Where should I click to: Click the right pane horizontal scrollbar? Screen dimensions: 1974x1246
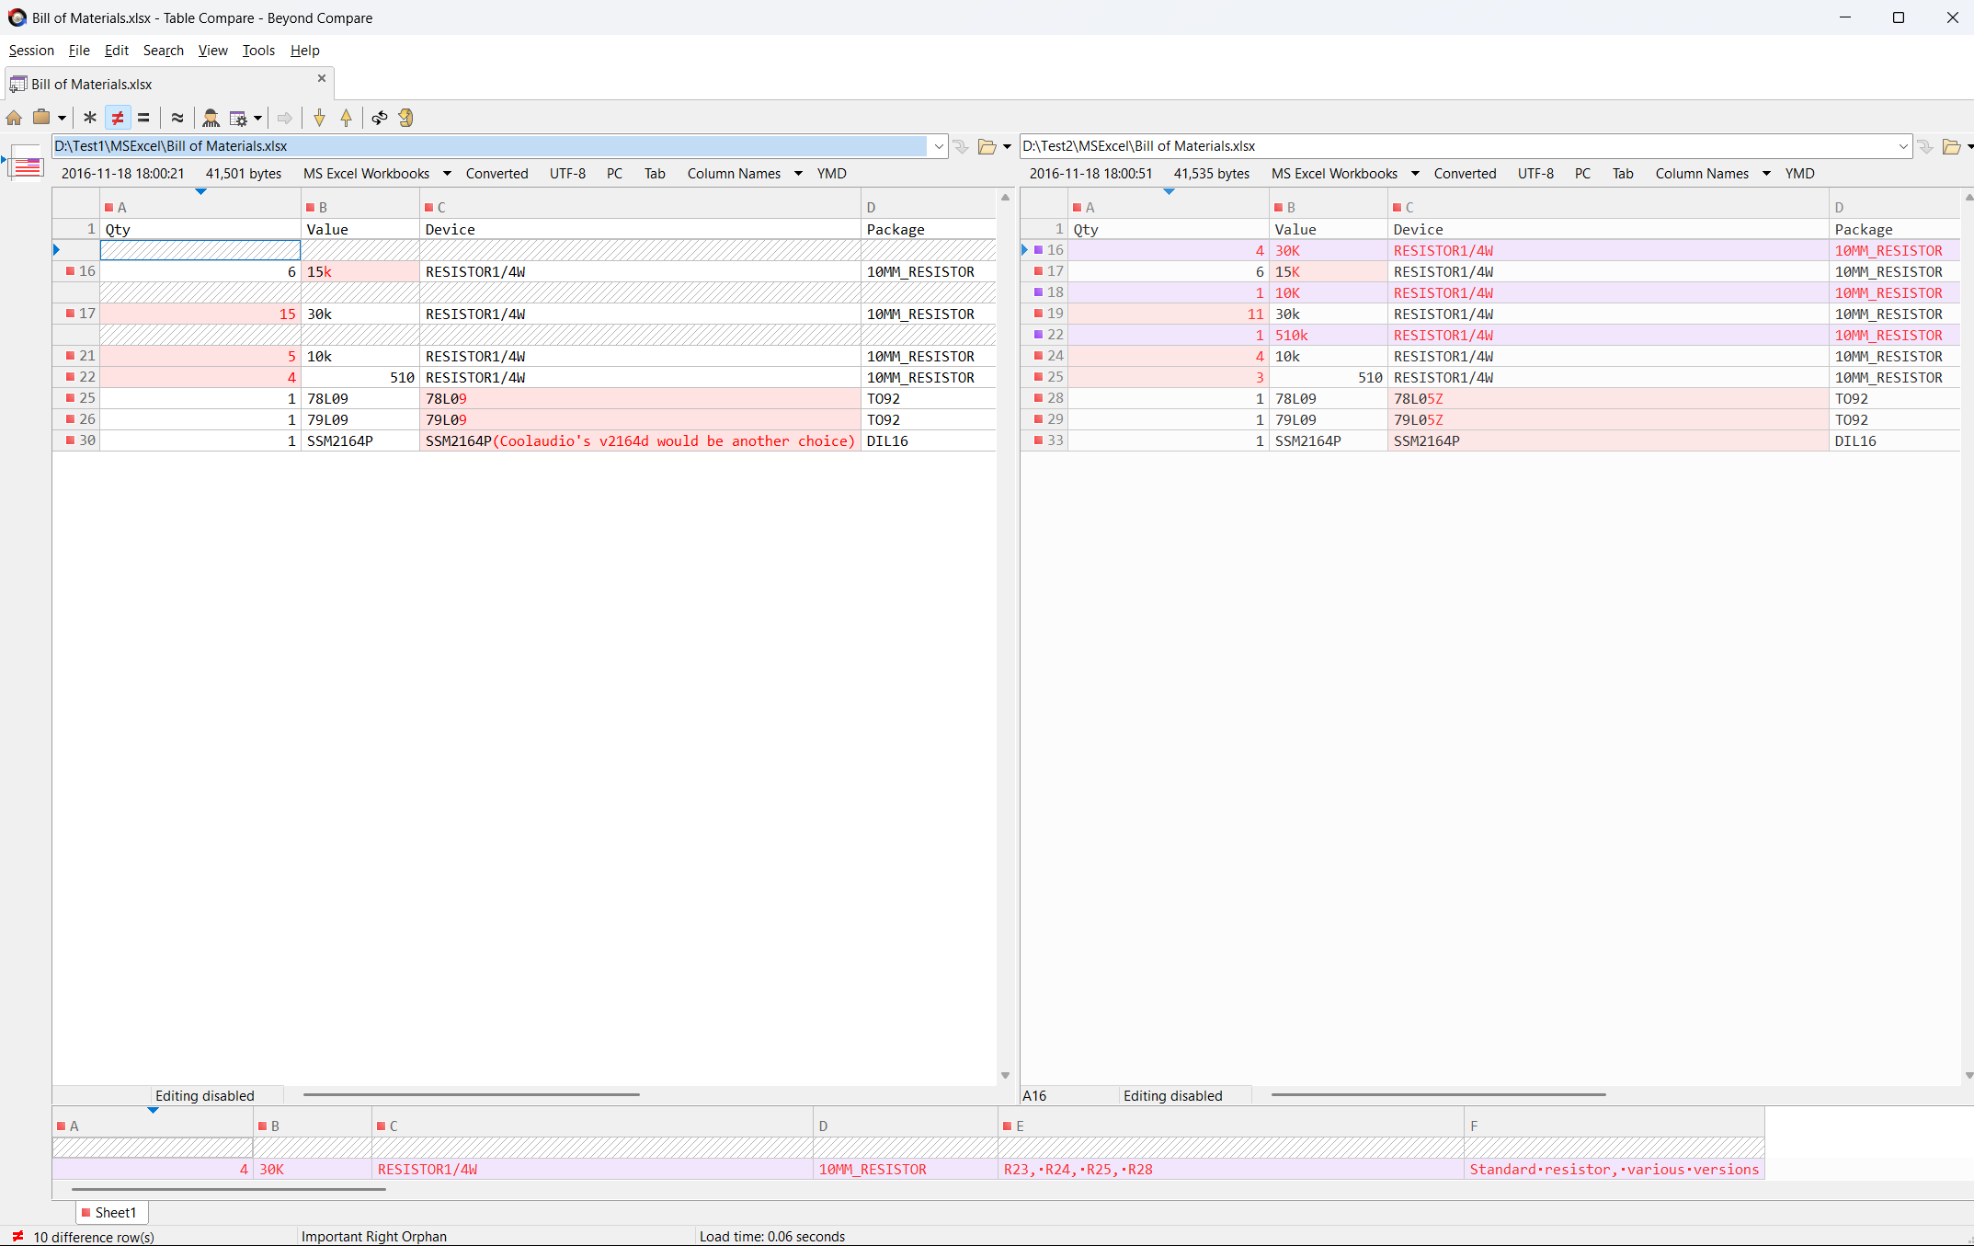click(1439, 1094)
